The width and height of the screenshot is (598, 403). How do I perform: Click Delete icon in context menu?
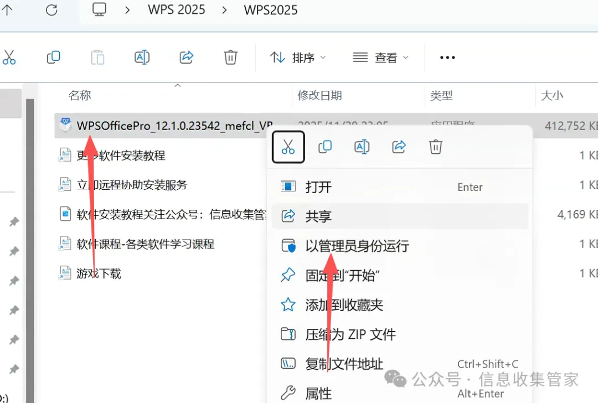pyautogui.click(x=436, y=147)
